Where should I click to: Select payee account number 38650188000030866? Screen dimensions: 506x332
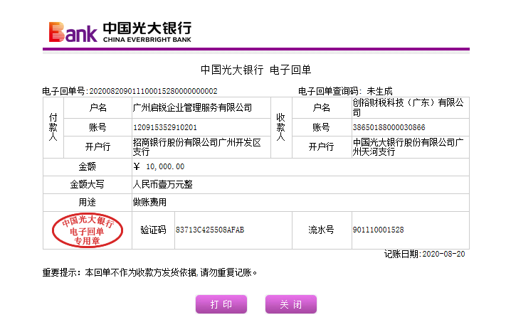point(389,127)
